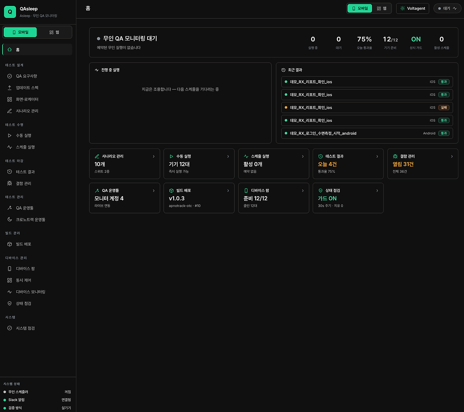Open the 열림 31건 defects card
This screenshot has height=412, width=464.
tap(423, 164)
